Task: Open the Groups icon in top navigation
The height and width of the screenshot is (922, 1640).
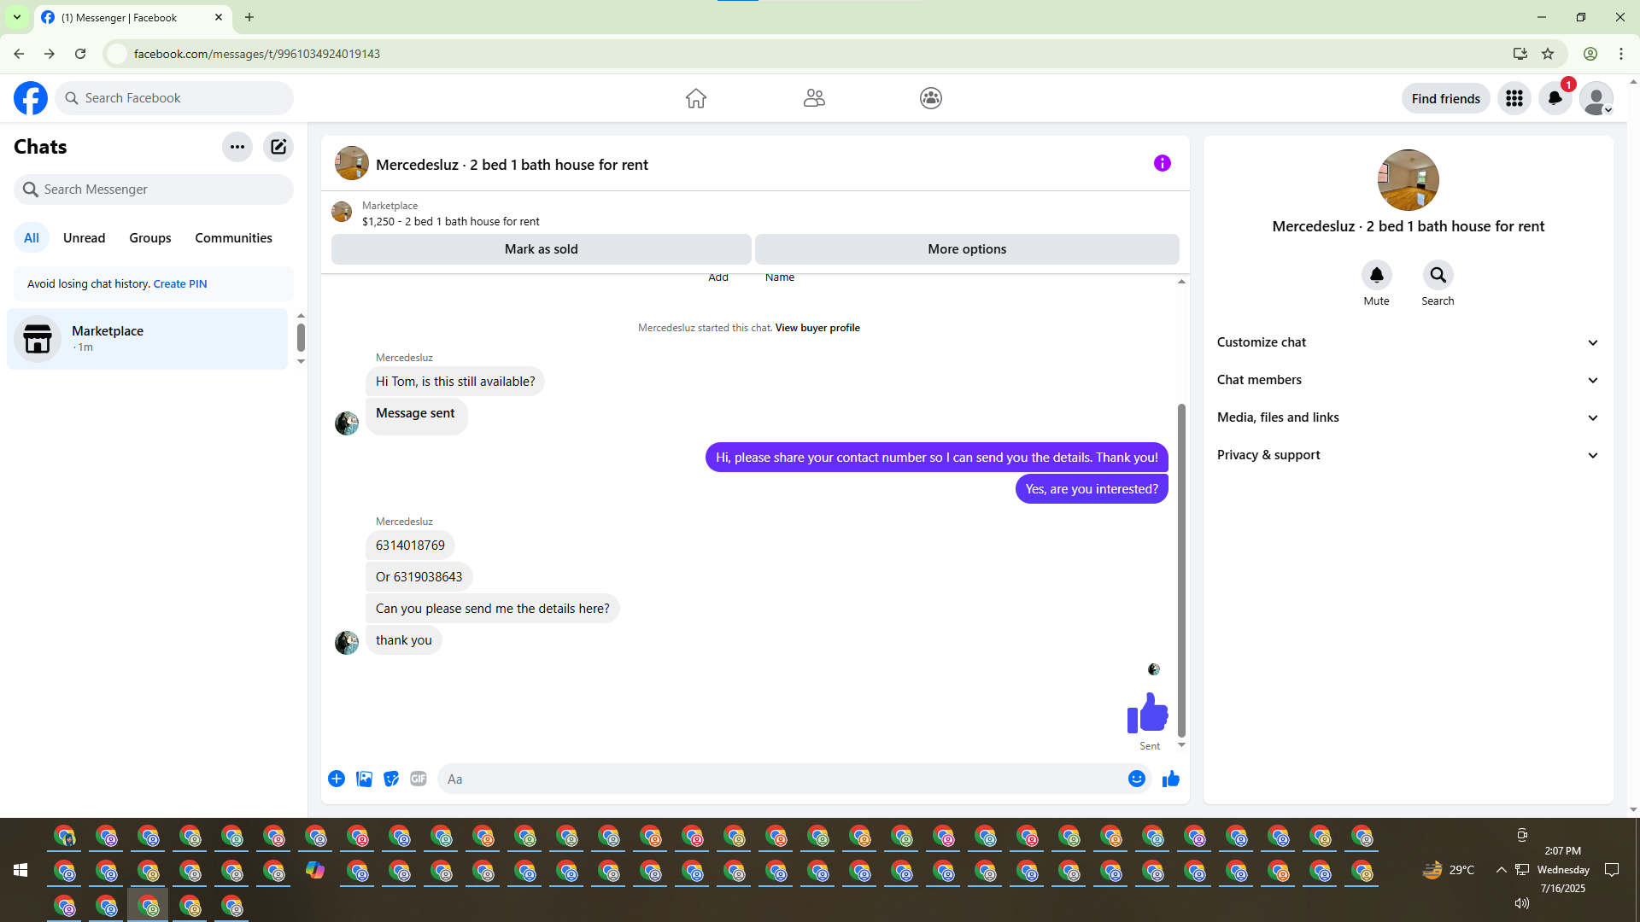Action: tap(931, 98)
